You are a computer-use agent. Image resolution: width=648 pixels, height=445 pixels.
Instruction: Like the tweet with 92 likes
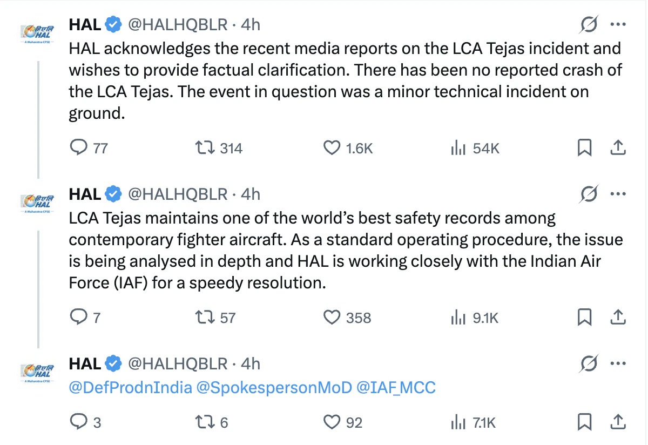click(331, 422)
